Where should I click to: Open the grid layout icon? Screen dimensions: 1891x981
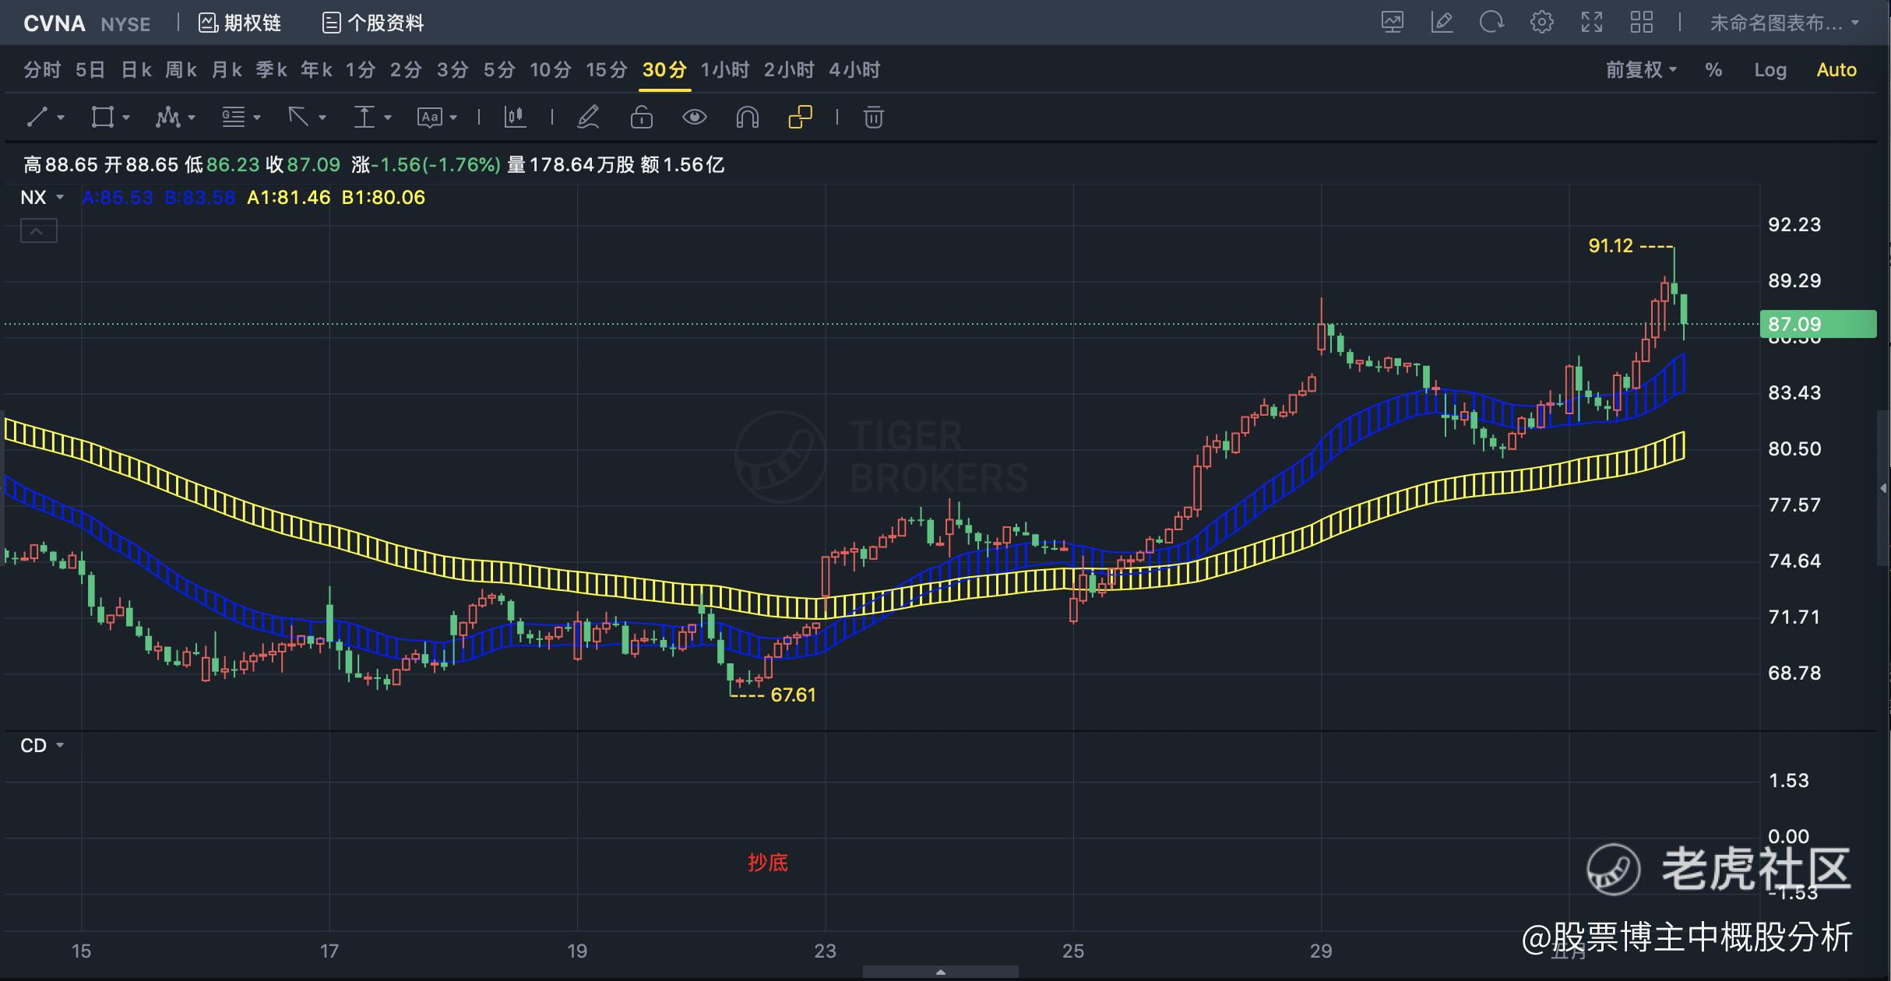click(x=1641, y=23)
